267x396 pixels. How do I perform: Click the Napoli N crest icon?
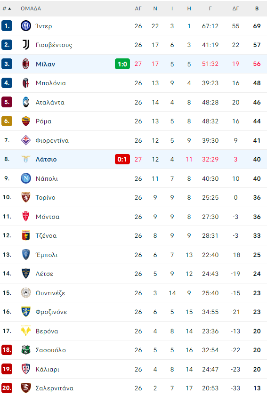coord(26,178)
